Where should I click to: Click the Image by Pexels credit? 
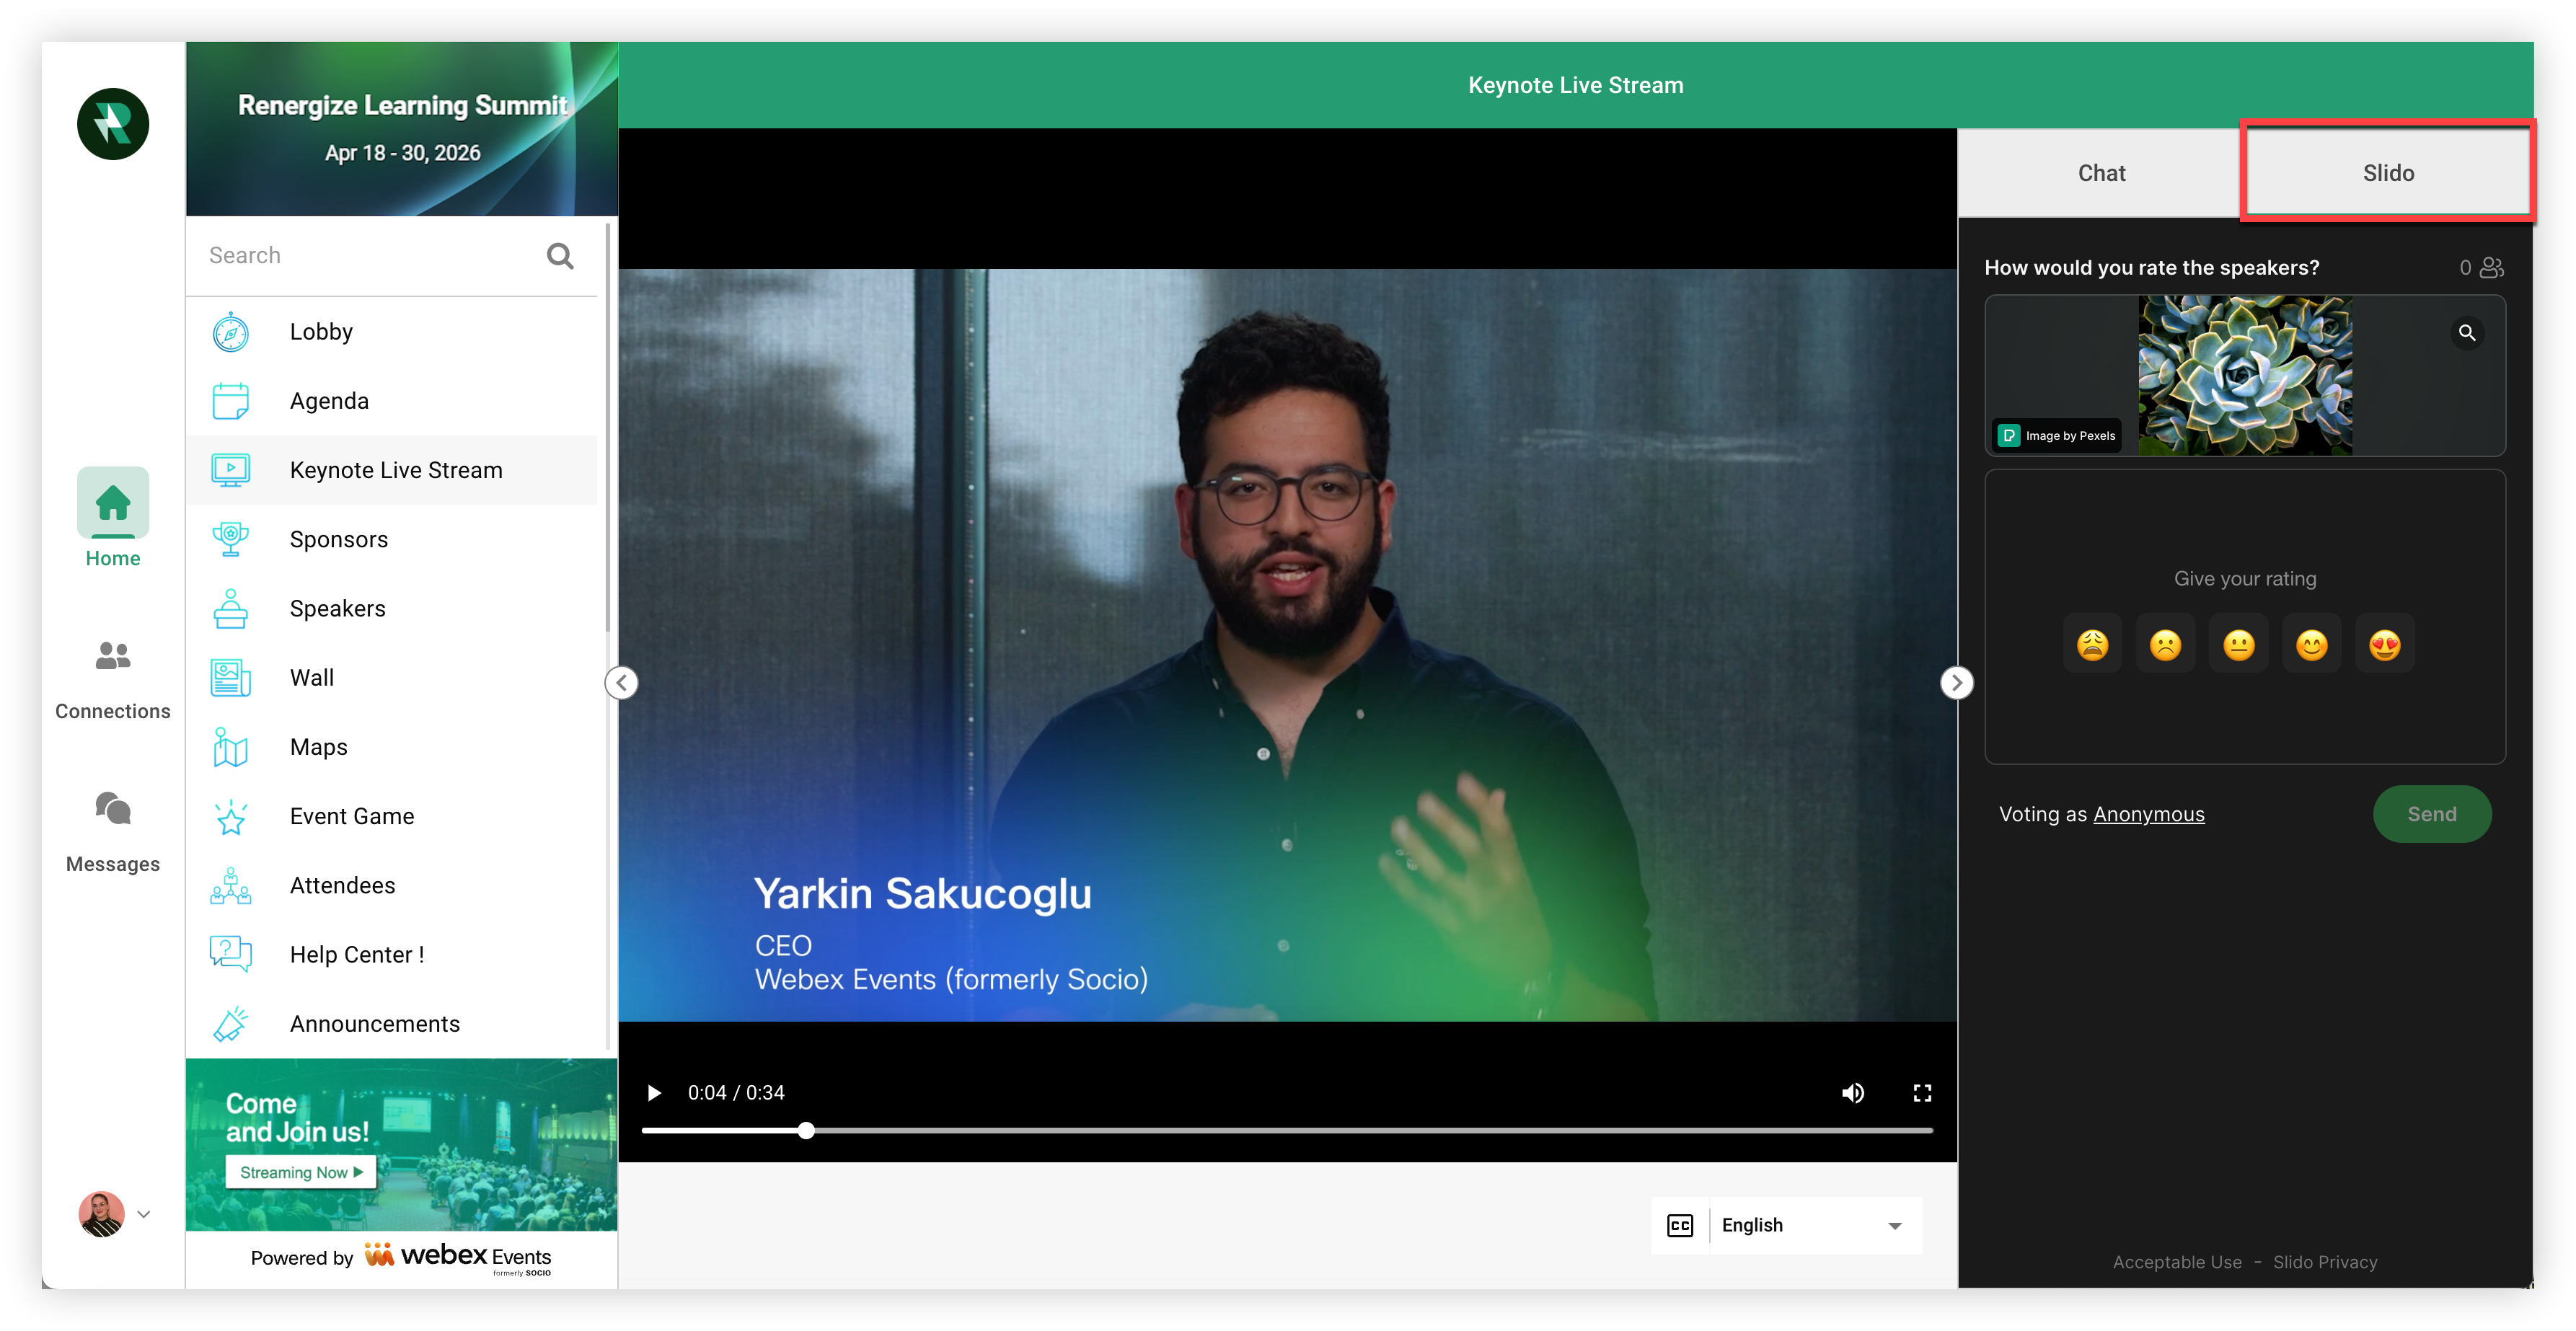(x=2057, y=436)
